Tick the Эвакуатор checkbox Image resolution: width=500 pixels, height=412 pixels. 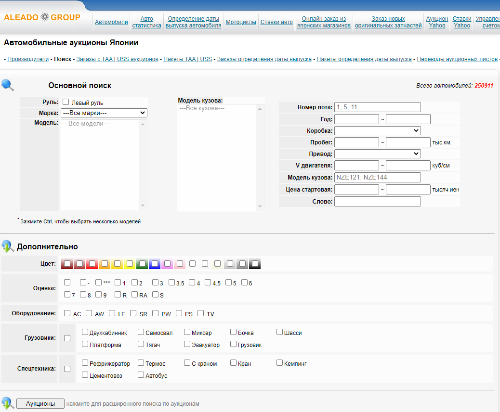[x=187, y=344]
